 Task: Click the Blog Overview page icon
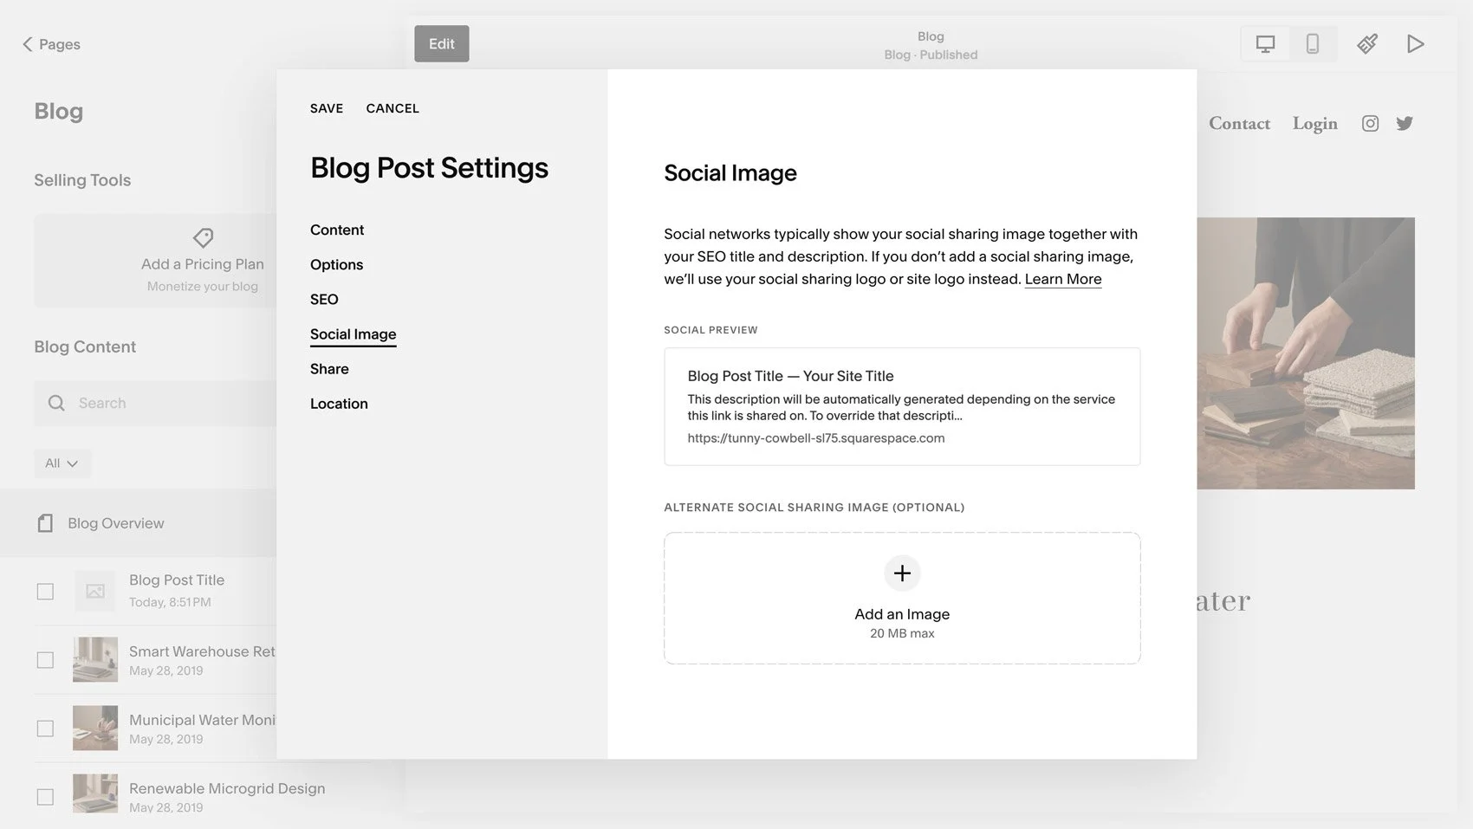[x=45, y=523]
